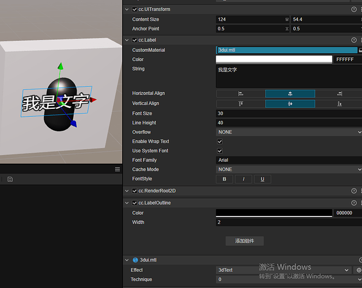The height and width of the screenshot is (288, 362).
Task: Open the panel hamburger menu icon
Action: click(x=118, y=169)
